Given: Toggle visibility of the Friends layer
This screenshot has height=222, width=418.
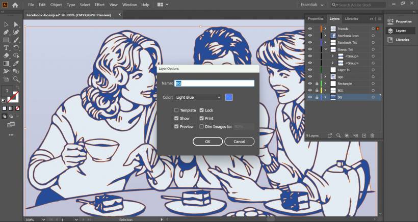Looking at the screenshot, I should (309, 29).
